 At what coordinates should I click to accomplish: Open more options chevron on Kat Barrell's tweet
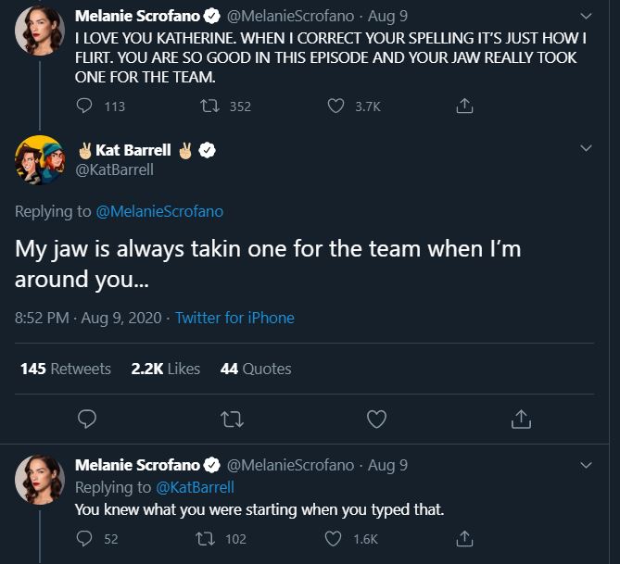tap(585, 148)
